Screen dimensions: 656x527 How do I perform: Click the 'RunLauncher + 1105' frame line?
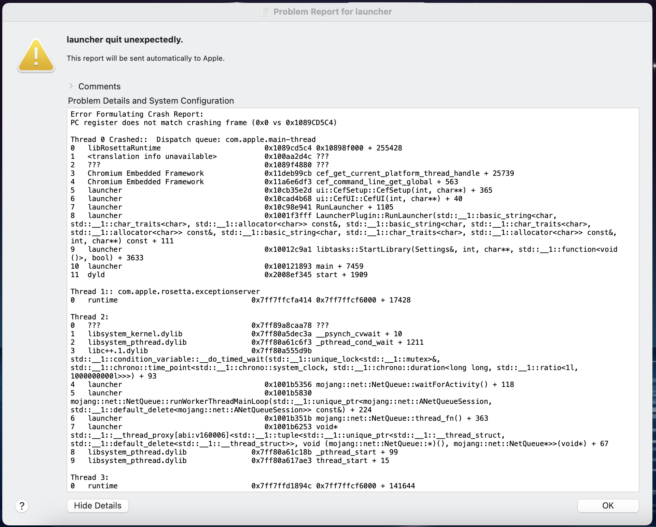click(x=354, y=207)
